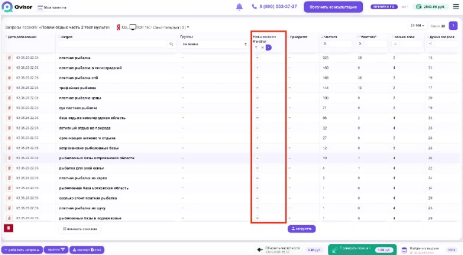
Task: Click WordStat plus for «платная рыбалка цены»
Action: coord(257,98)
